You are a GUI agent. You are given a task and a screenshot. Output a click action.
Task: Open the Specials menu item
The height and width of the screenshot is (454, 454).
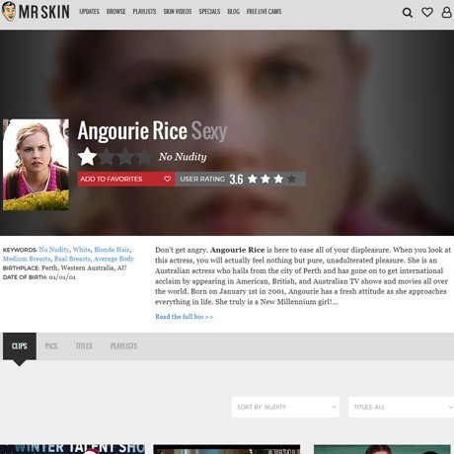[x=209, y=12]
